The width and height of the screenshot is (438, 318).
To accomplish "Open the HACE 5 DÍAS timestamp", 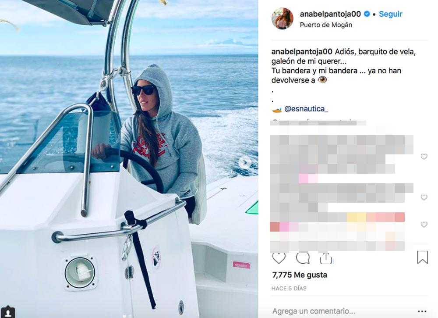I will 289,288.
